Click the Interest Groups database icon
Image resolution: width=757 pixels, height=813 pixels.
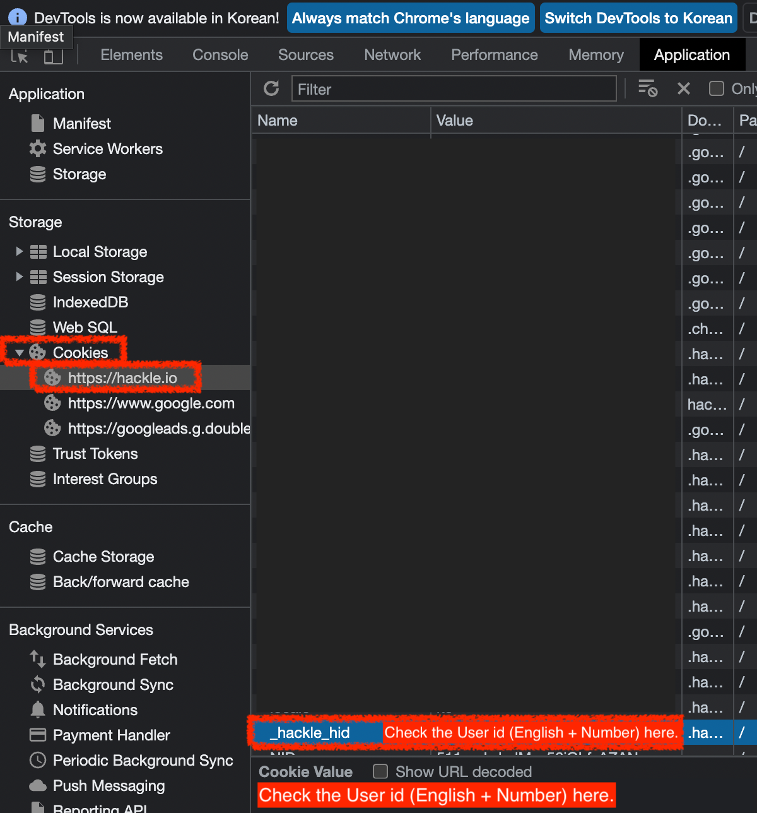point(38,479)
